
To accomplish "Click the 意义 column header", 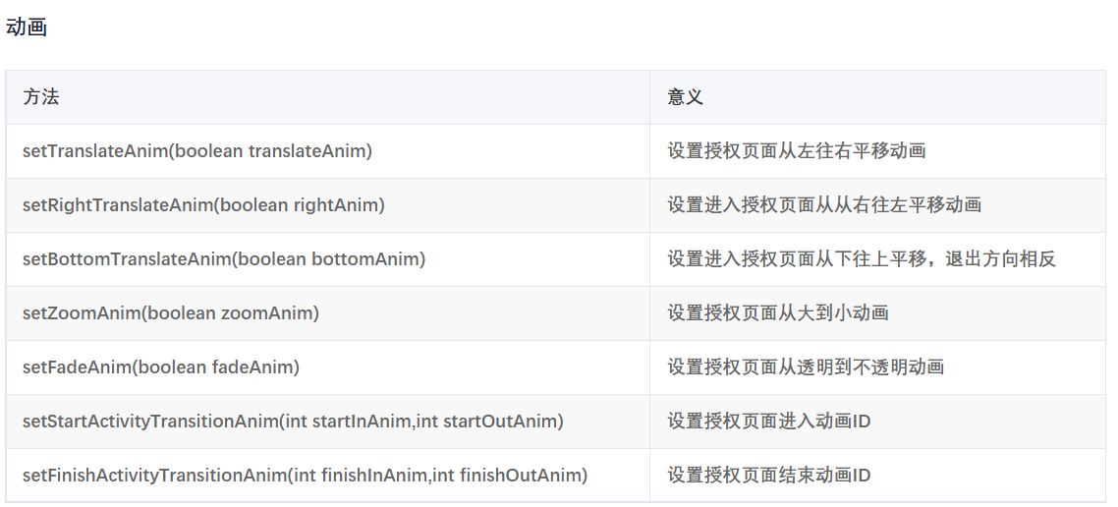I will pos(685,97).
